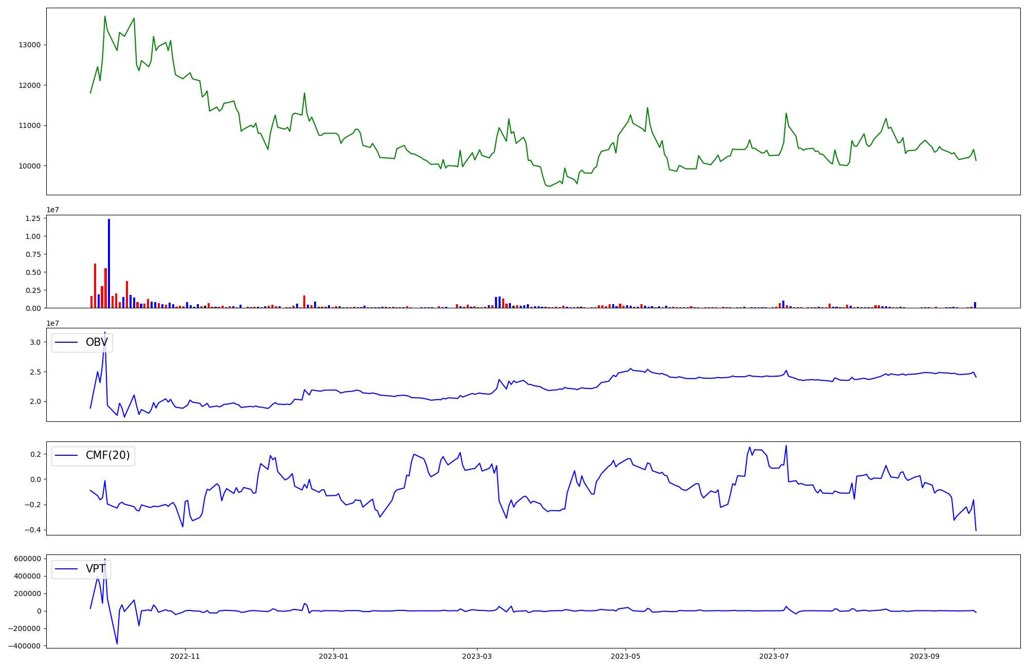Screen dimensions: 1028x668
Task: Click the 1e7 exponent above volume chart
Action: (x=52, y=210)
